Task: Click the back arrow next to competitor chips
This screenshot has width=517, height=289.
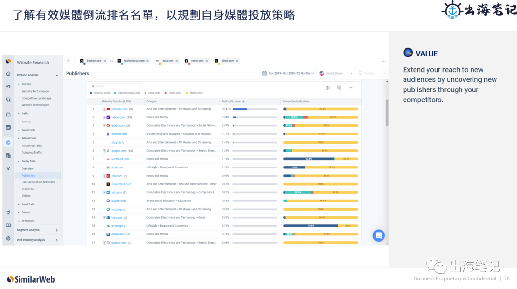Action: click(x=68, y=61)
